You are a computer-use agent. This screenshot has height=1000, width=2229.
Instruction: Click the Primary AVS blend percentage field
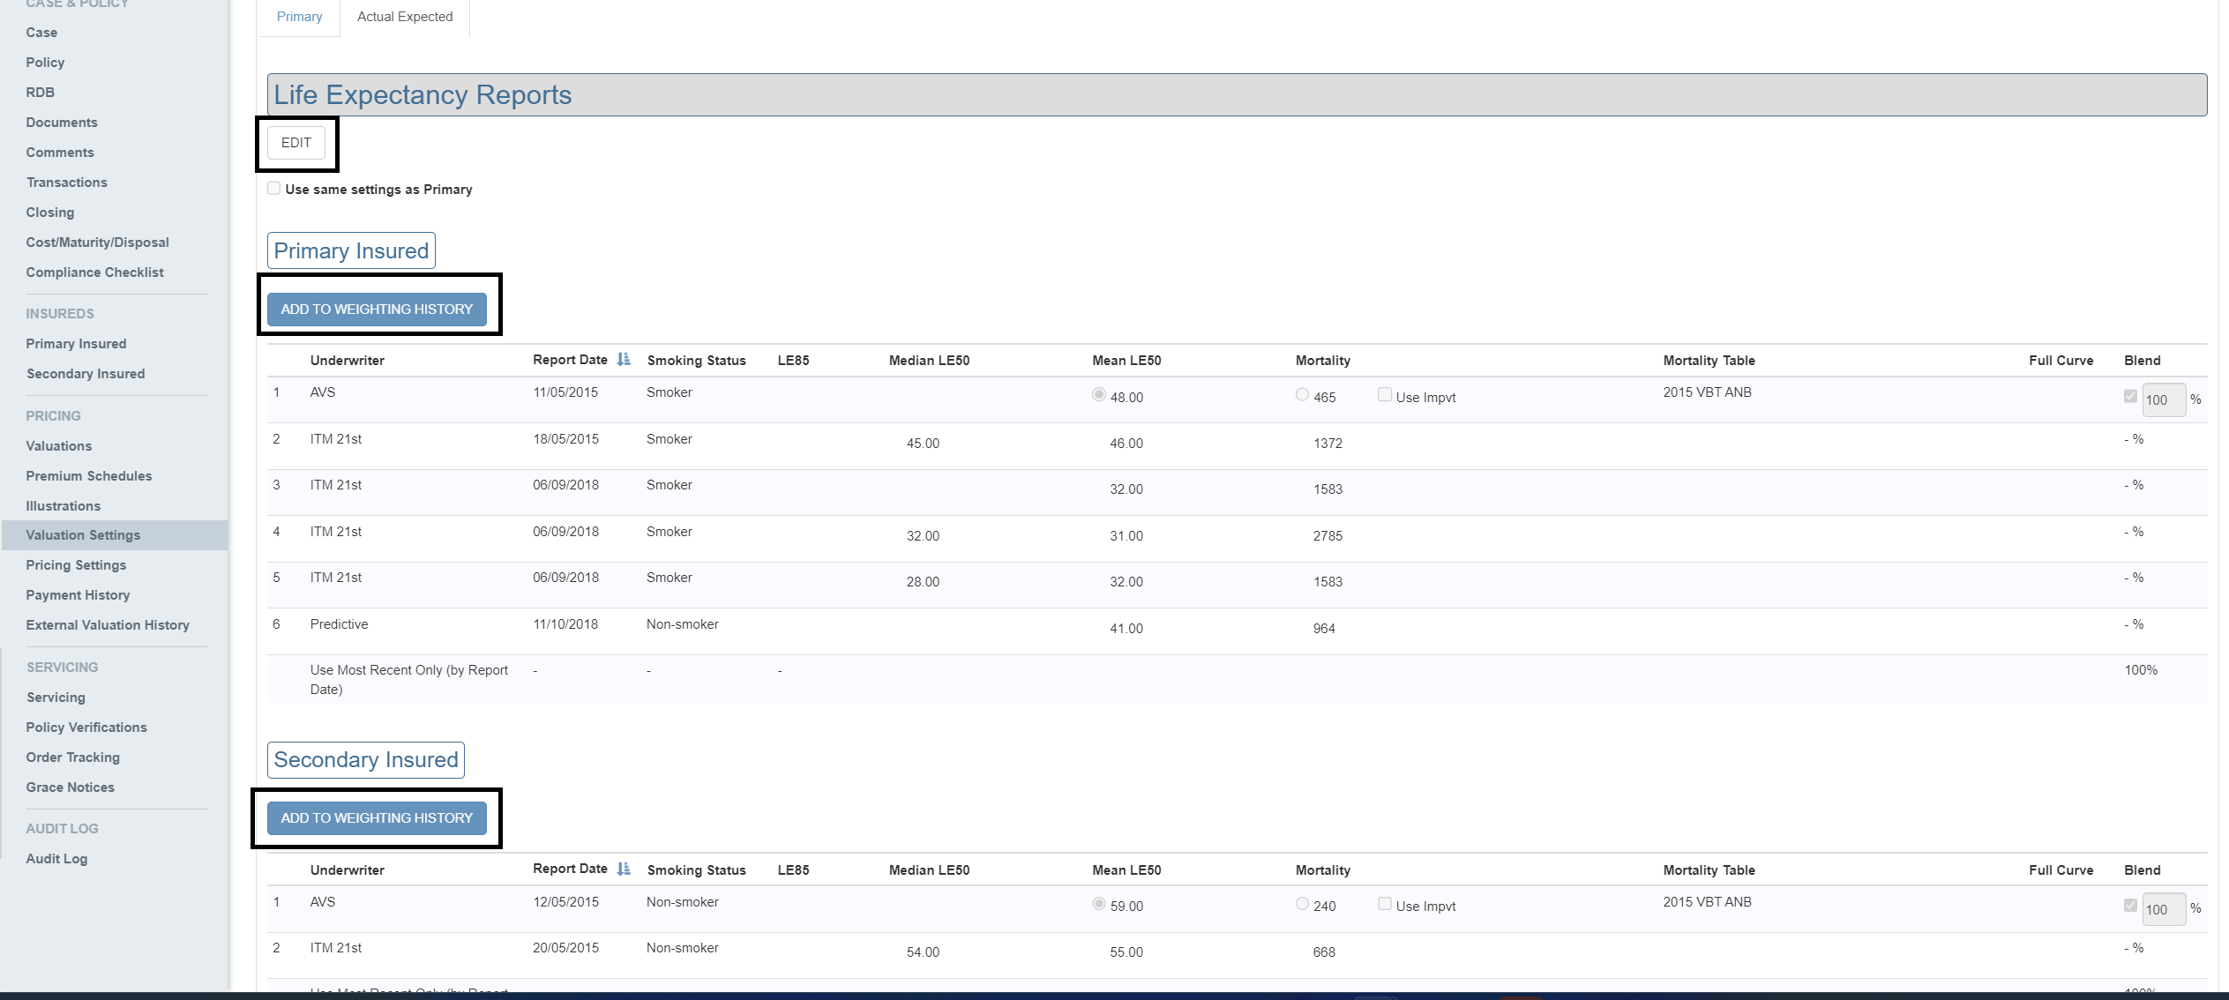pyautogui.click(x=2163, y=400)
